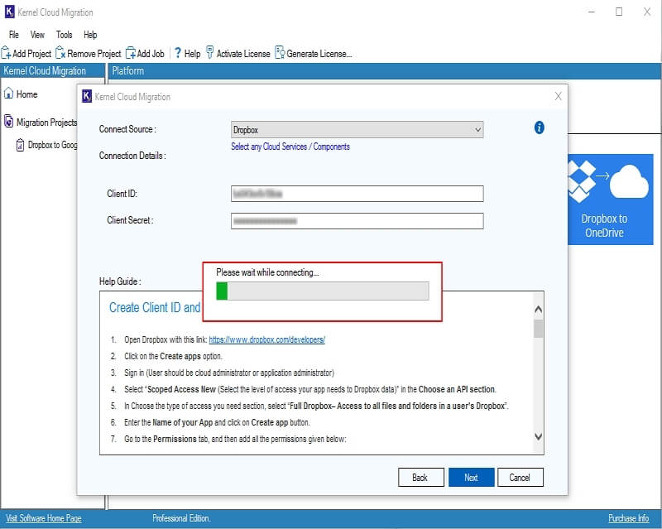This screenshot has height=529, width=662.
Task: Expand the Connect Source dropdown
Action: [x=357, y=130]
